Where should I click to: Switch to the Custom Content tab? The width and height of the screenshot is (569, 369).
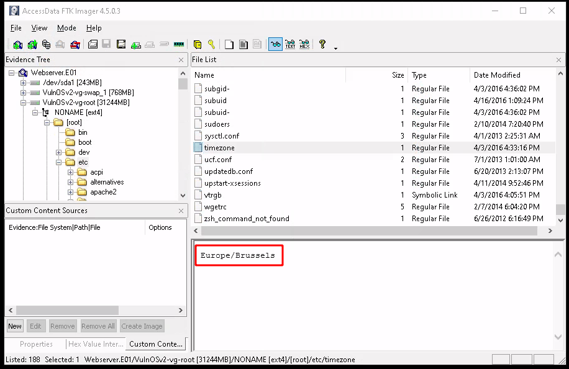[x=156, y=344]
